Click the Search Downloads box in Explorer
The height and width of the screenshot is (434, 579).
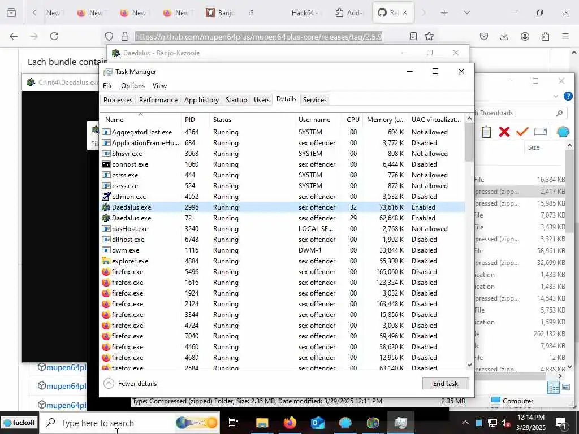tap(521, 113)
